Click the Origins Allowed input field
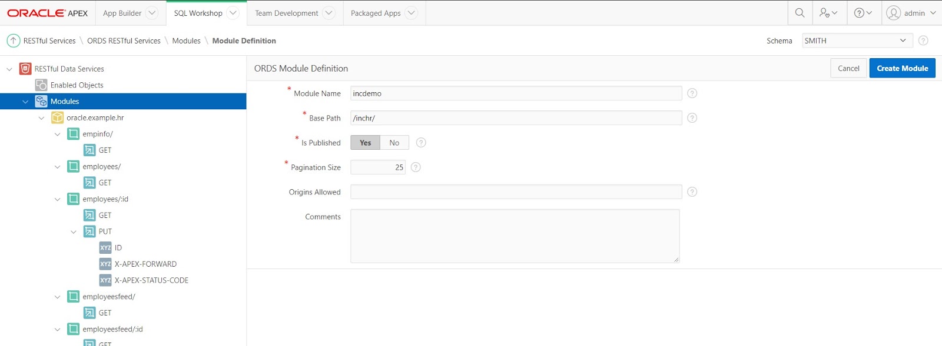Viewport: 942px width, 346px height. coord(516,192)
